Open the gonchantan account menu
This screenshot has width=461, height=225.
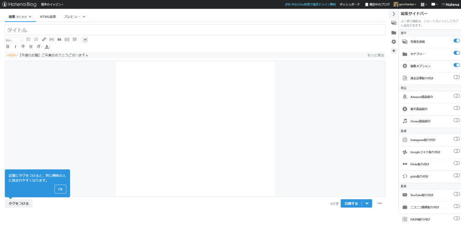point(405,5)
